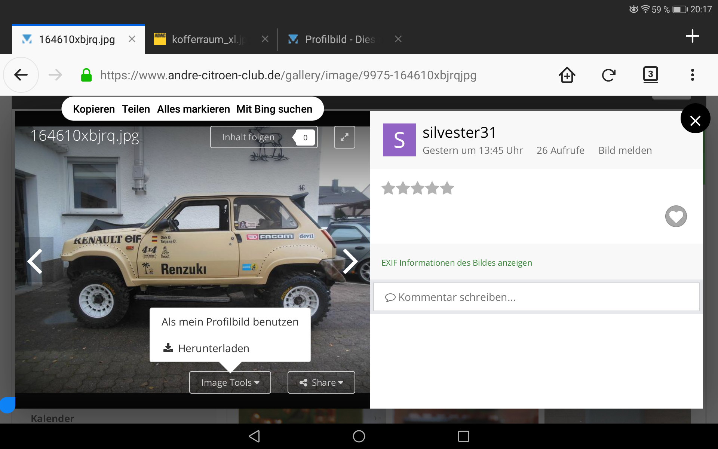Click the 164610xbjrq.jpg image title
The width and height of the screenshot is (718, 449).
(x=85, y=136)
